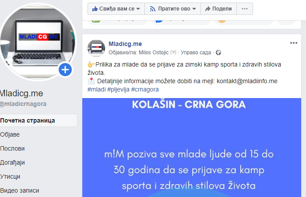Open the Kolašin camp post image
This screenshot has width=306, height=197.
click(x=192, y=148)
